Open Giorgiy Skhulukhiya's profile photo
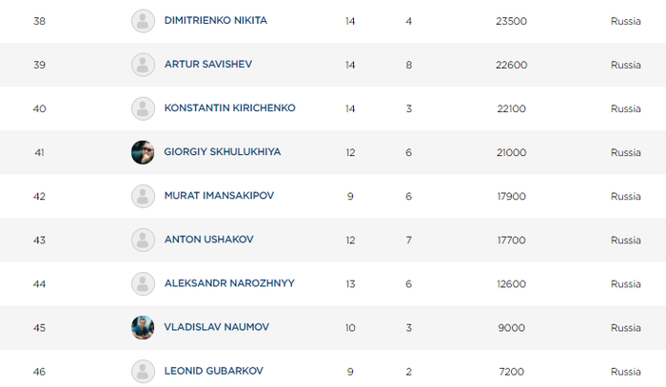 (x=143, y=152)
